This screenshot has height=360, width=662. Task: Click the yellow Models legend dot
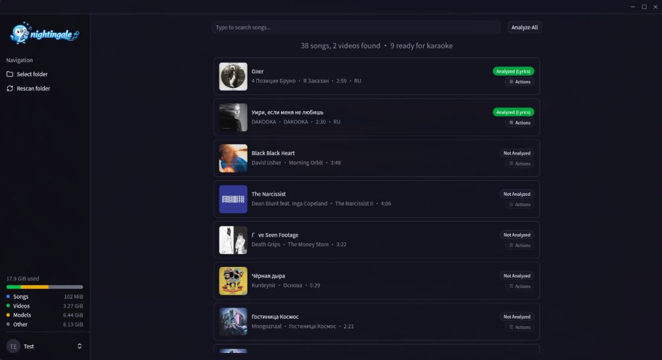pyautogui.click(x=8, y=315)
